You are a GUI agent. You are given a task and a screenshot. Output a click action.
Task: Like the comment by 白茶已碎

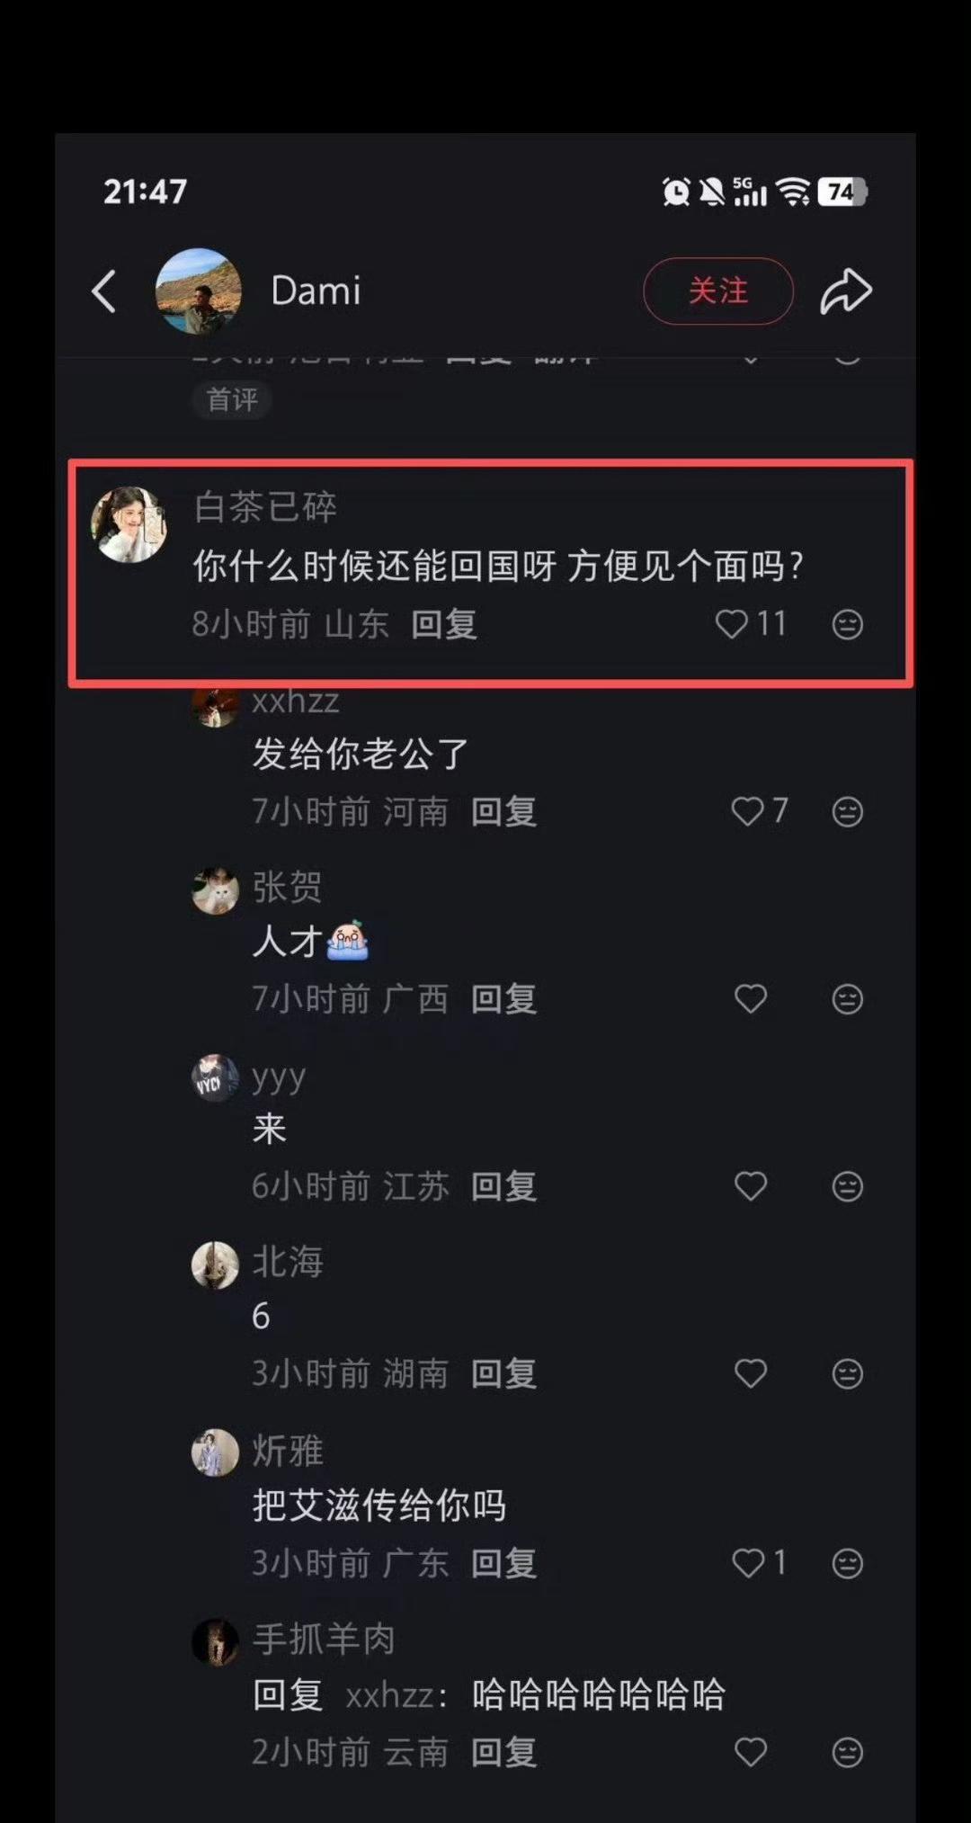click(x=731, y=624)
